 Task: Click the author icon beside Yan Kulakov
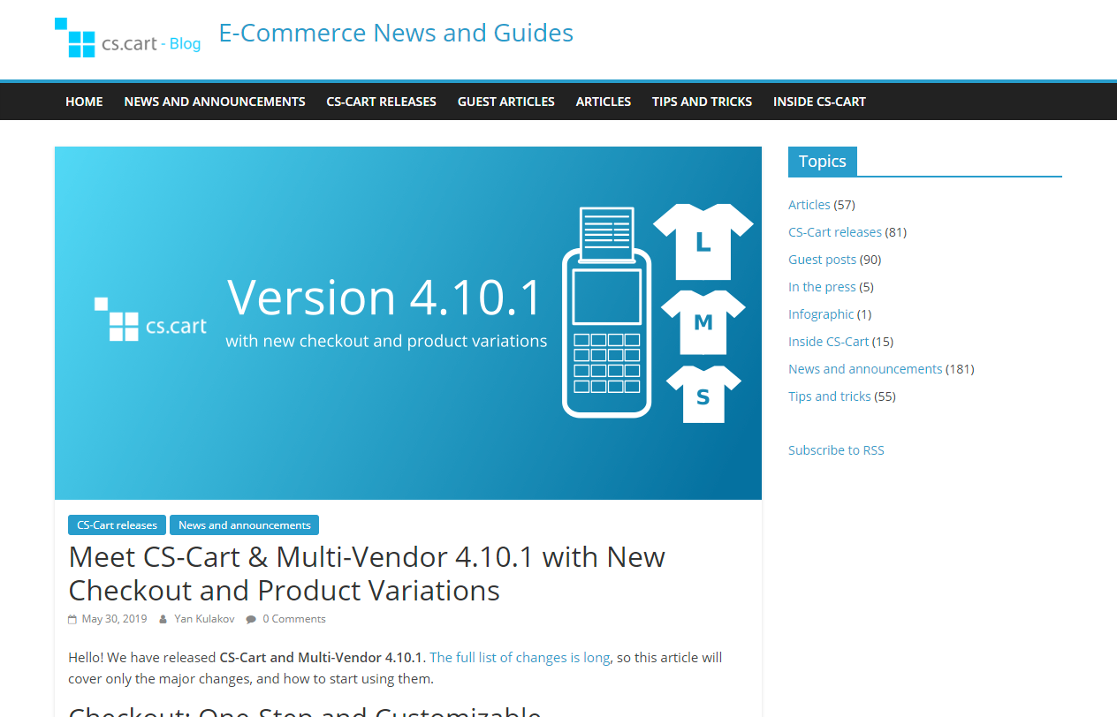163,620
